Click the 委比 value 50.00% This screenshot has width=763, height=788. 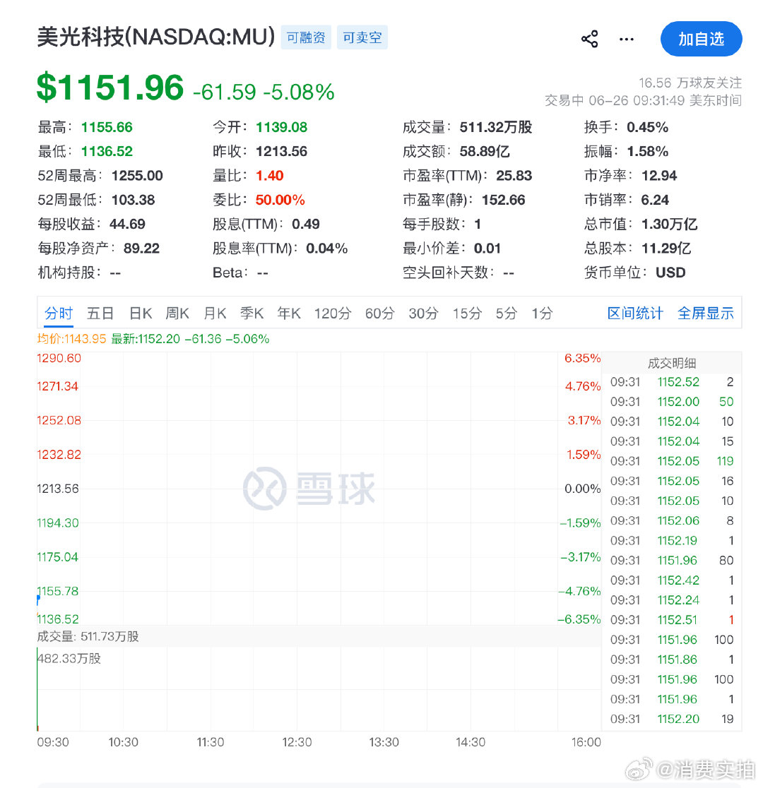point(280,200)
